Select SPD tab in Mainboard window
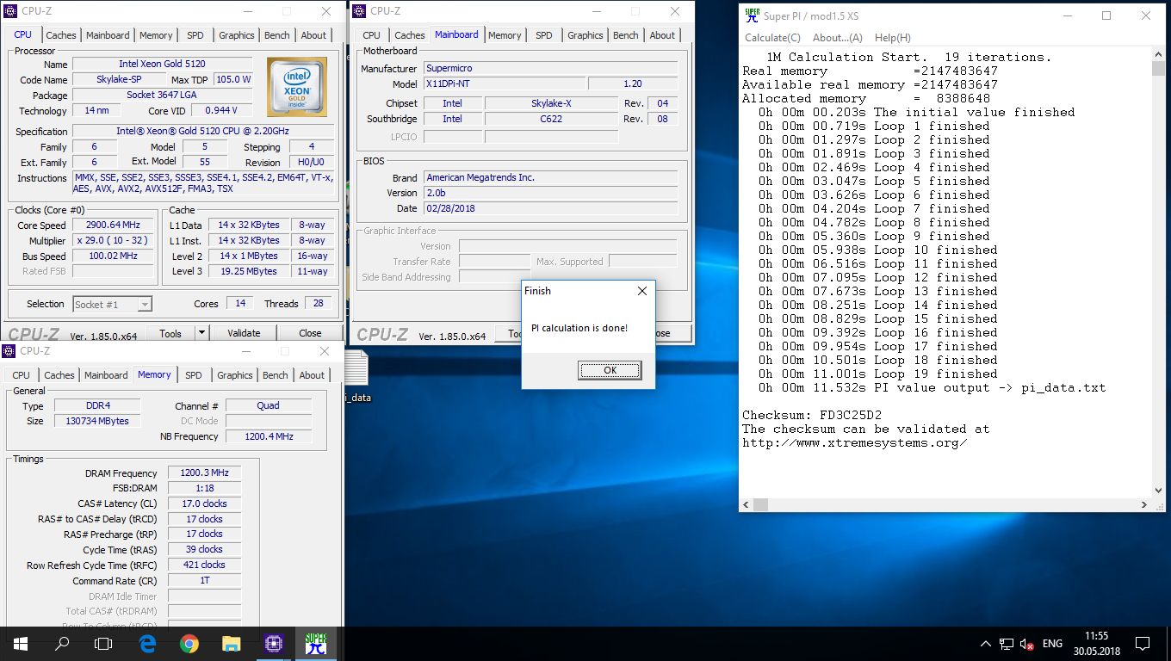This screenshot has height=661, width=1171. [544, 35]
